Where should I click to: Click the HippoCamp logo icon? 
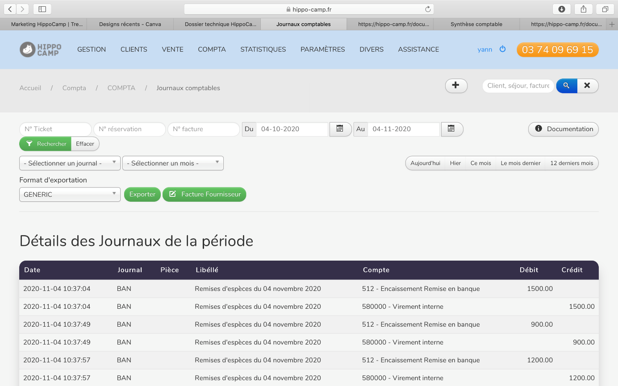pos(28,50)
